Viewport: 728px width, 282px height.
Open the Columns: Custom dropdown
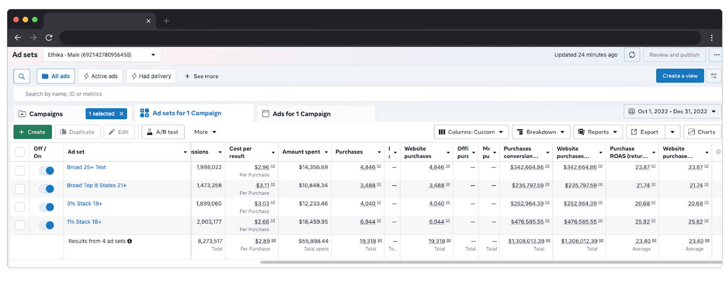[471, 132]
